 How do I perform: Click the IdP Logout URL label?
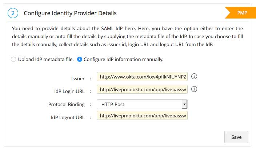[68, 117]
